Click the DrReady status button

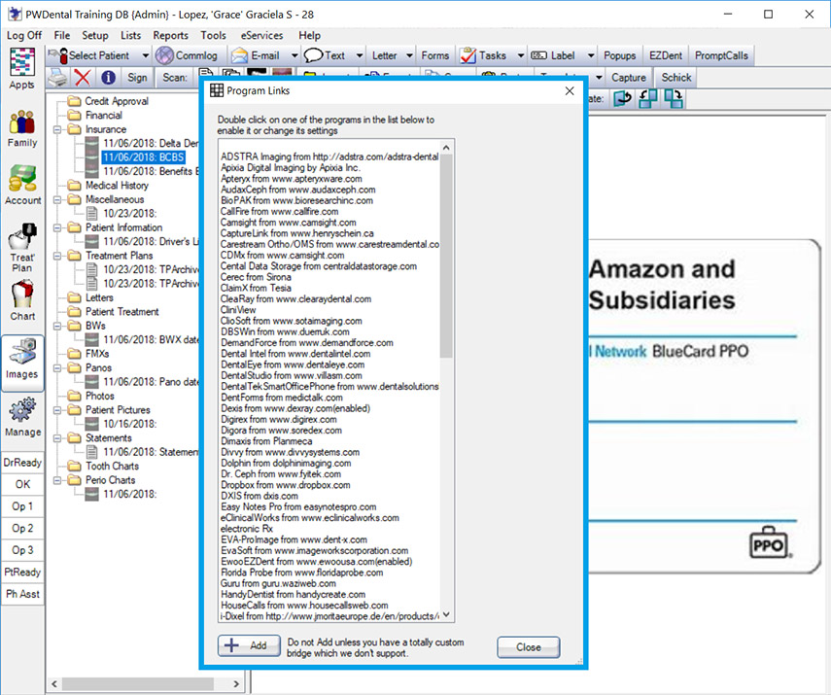click(22, 463)
